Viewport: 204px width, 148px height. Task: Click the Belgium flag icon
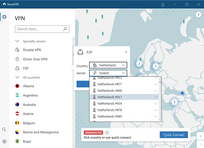(17, 123)
